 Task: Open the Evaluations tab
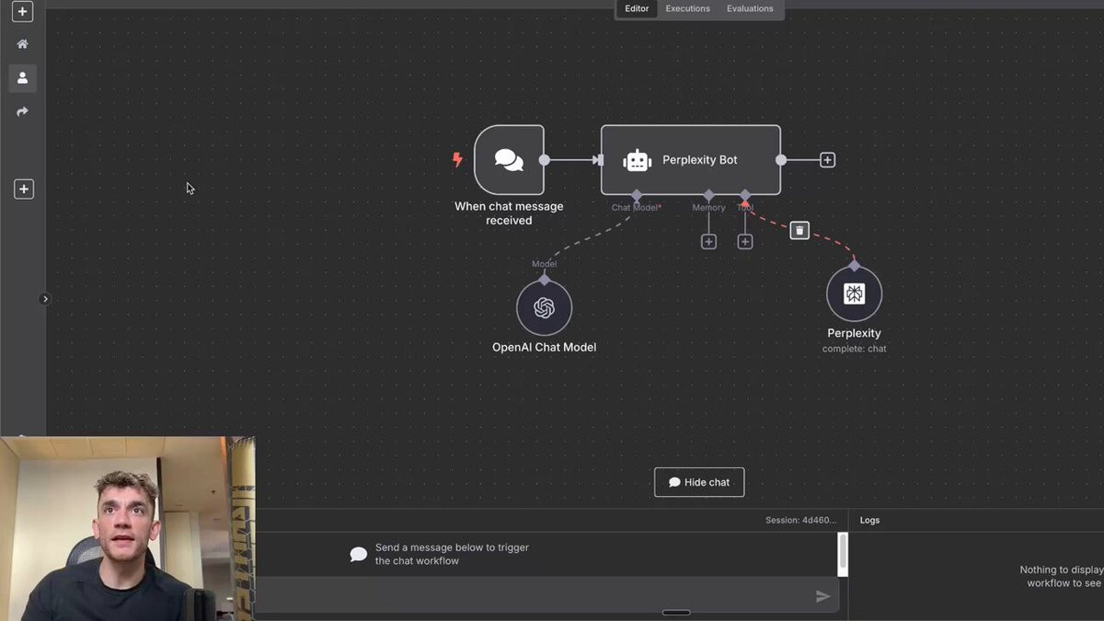click(x=750, y=9)
